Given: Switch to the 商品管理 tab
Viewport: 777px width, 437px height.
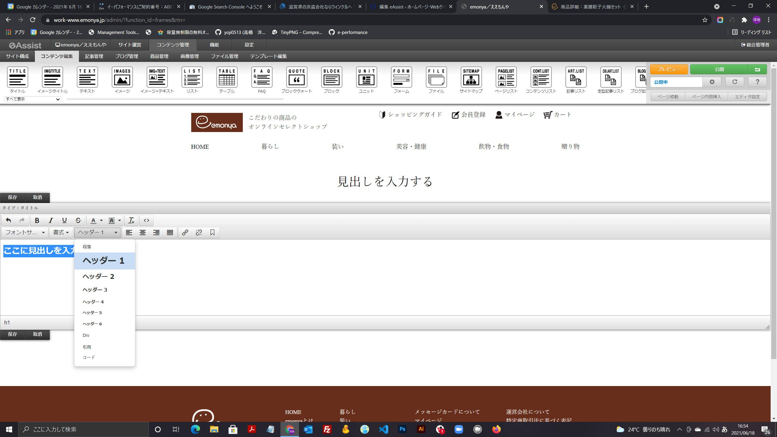Looking at the screenshot, I should (x=159, y=56).
